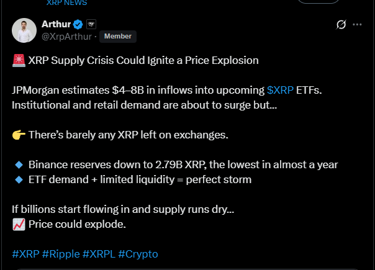The image size is (375, 270).
Task: Click the rounded button at top right
Action: click(319, 2)
